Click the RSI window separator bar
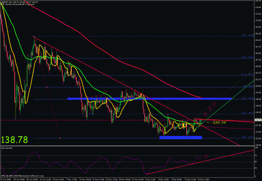 pos(127,146)
